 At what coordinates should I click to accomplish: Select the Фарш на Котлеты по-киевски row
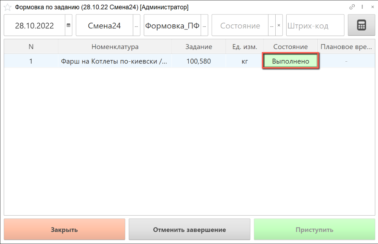coord(114,62)
